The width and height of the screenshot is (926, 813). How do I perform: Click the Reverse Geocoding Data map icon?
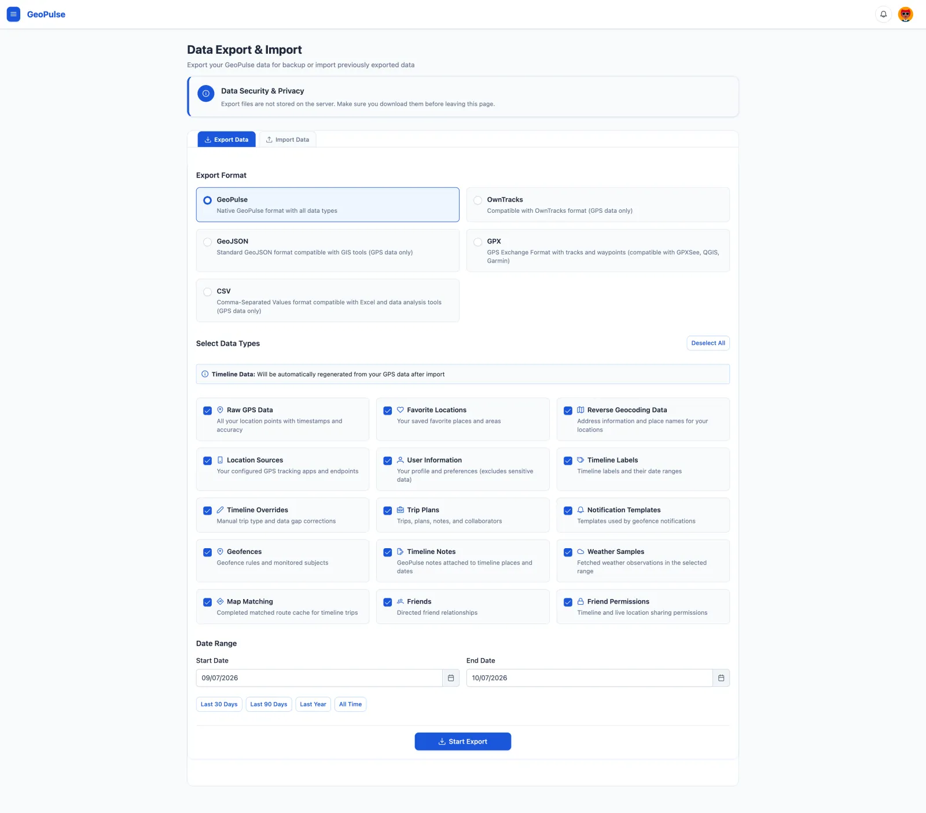[580, 410]
